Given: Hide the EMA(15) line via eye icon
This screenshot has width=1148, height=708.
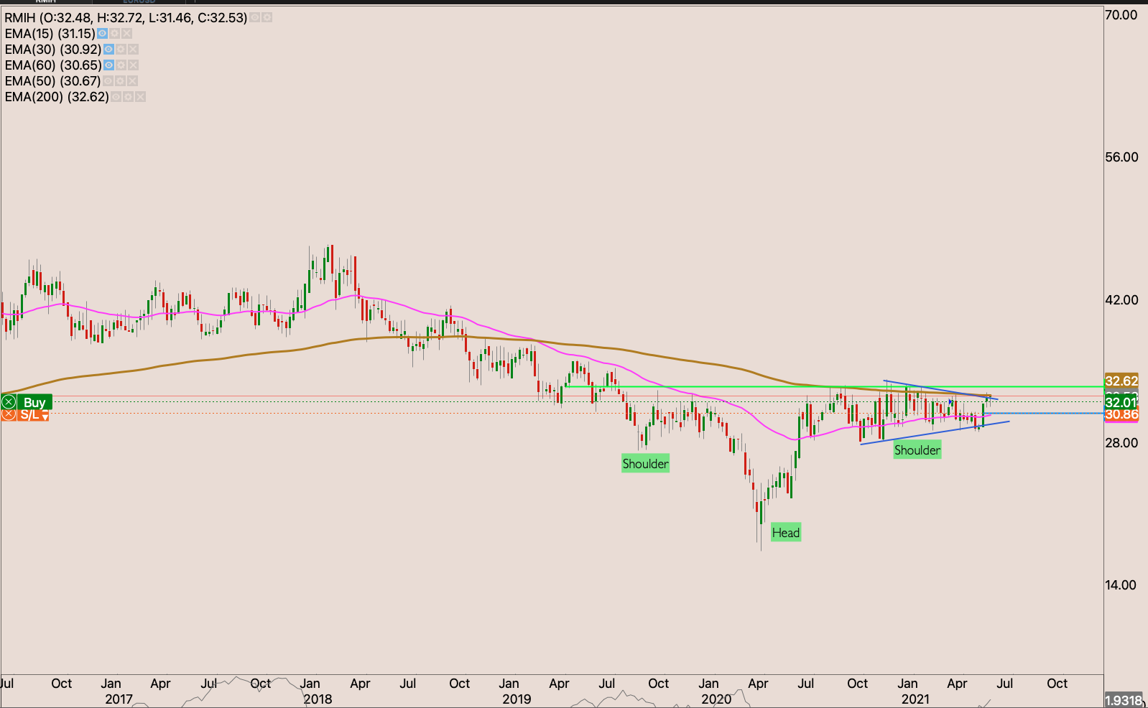Looking at the screenshot, I should 103,34.
